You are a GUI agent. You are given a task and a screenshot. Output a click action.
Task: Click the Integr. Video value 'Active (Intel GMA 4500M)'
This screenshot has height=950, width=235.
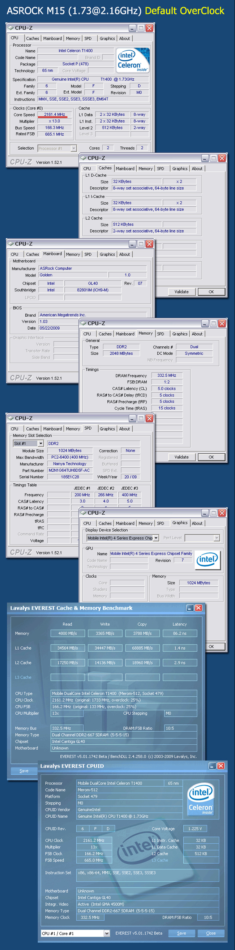pos(148,904)
